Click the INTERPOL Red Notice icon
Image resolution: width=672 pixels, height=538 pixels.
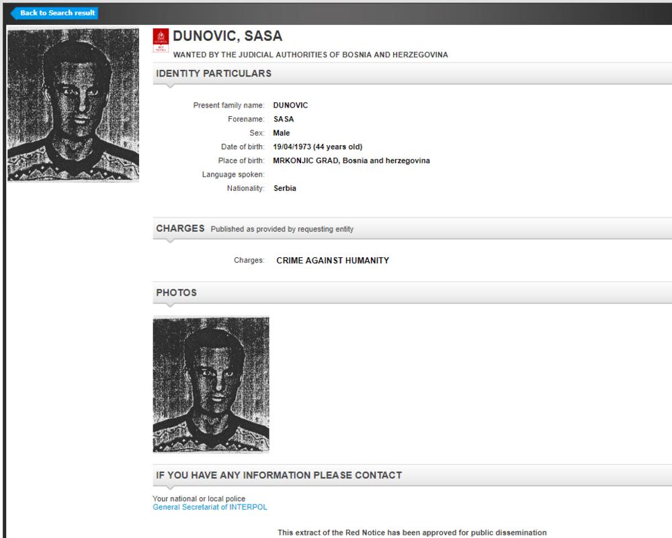pos(161,40)
